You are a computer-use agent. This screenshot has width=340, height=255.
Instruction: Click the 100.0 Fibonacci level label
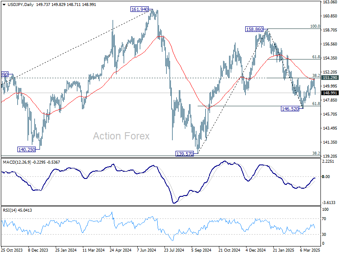[315, 26]
